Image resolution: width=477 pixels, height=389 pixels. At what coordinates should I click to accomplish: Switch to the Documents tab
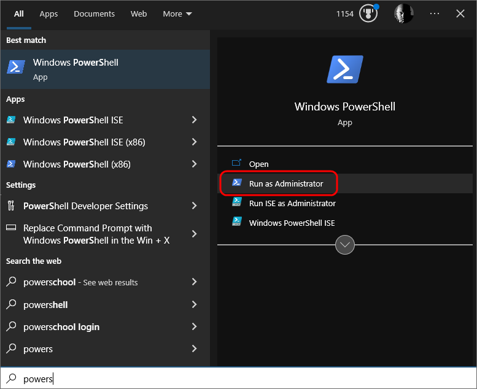coord(94,13)
